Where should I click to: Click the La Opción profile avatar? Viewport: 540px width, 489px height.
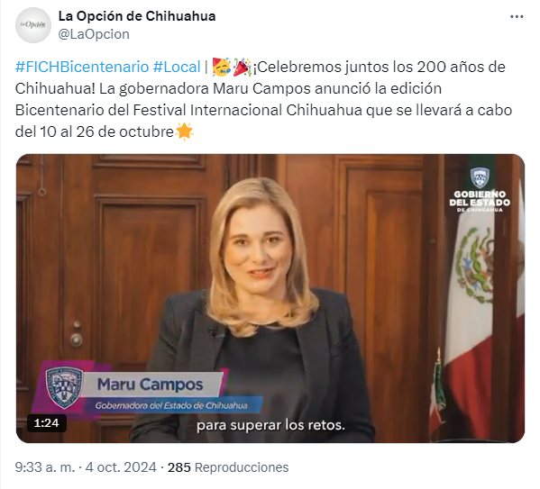33,25
